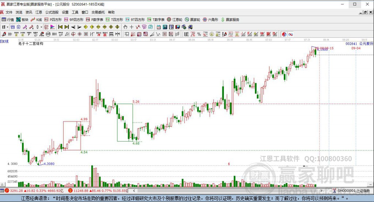Open the calendar icon tool
374x202 pixels.
(159, 27)
